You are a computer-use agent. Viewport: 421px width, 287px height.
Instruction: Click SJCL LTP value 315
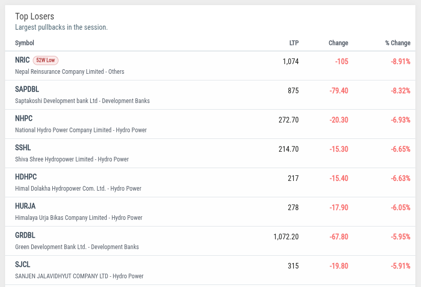pyautogui.click(x=293, y=266)
